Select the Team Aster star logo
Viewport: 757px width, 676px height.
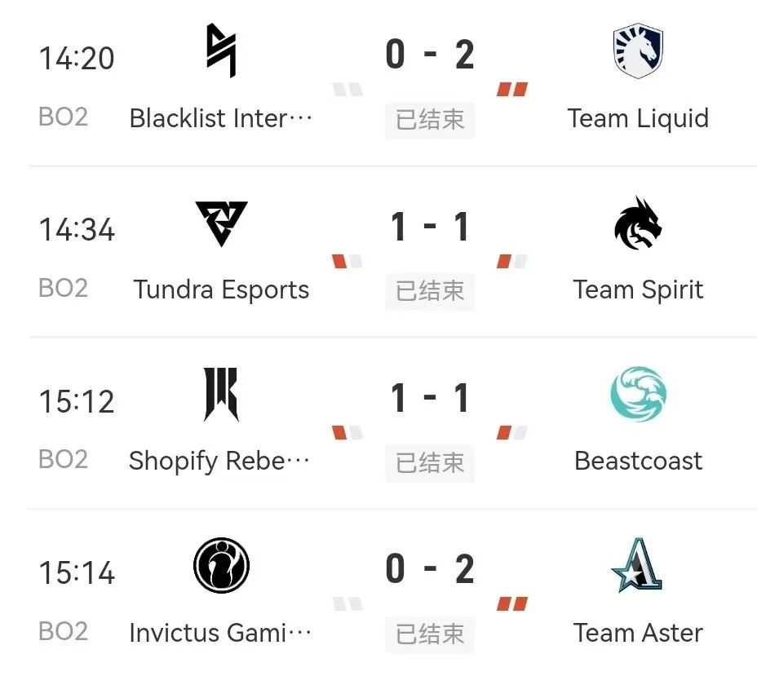tap(638, 565)
